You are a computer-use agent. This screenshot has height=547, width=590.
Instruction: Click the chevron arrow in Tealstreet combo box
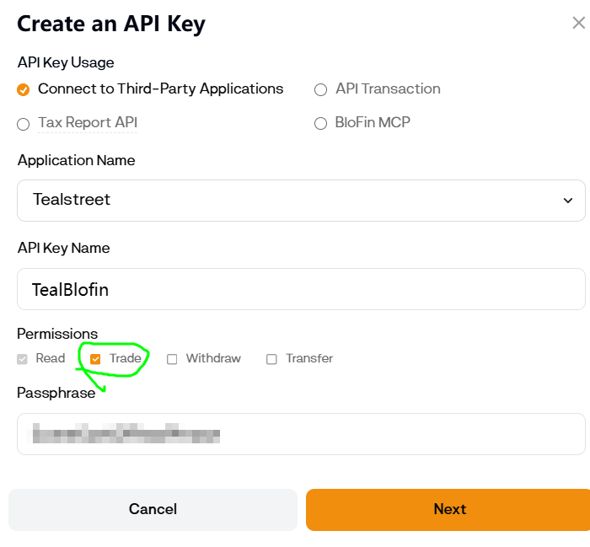click(567, 201)
